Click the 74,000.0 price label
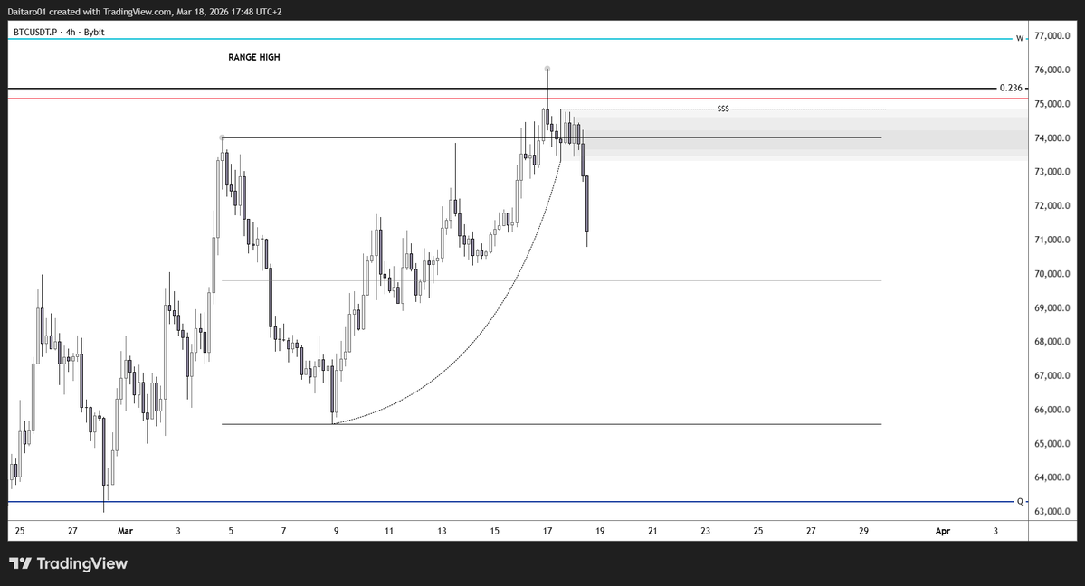The width and height of the screenshot is (1085, 586). coord(1052,137)
